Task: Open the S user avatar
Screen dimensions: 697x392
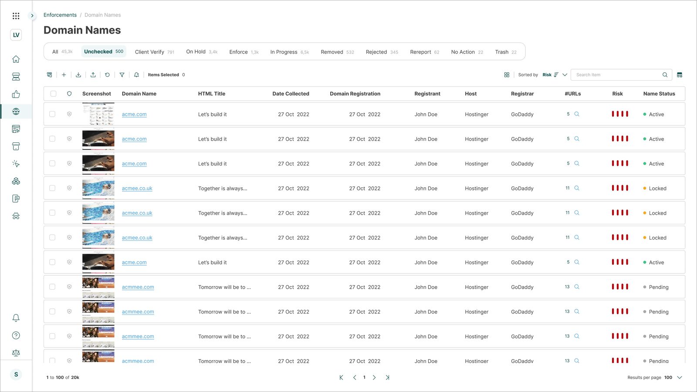Action: coord(16,375)
